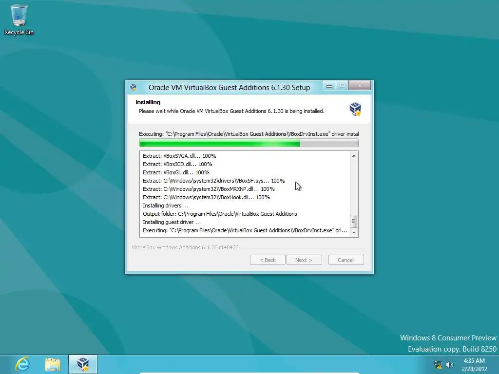Select the 'Installing guest driver ...' log line

click(x=172, y=222)
